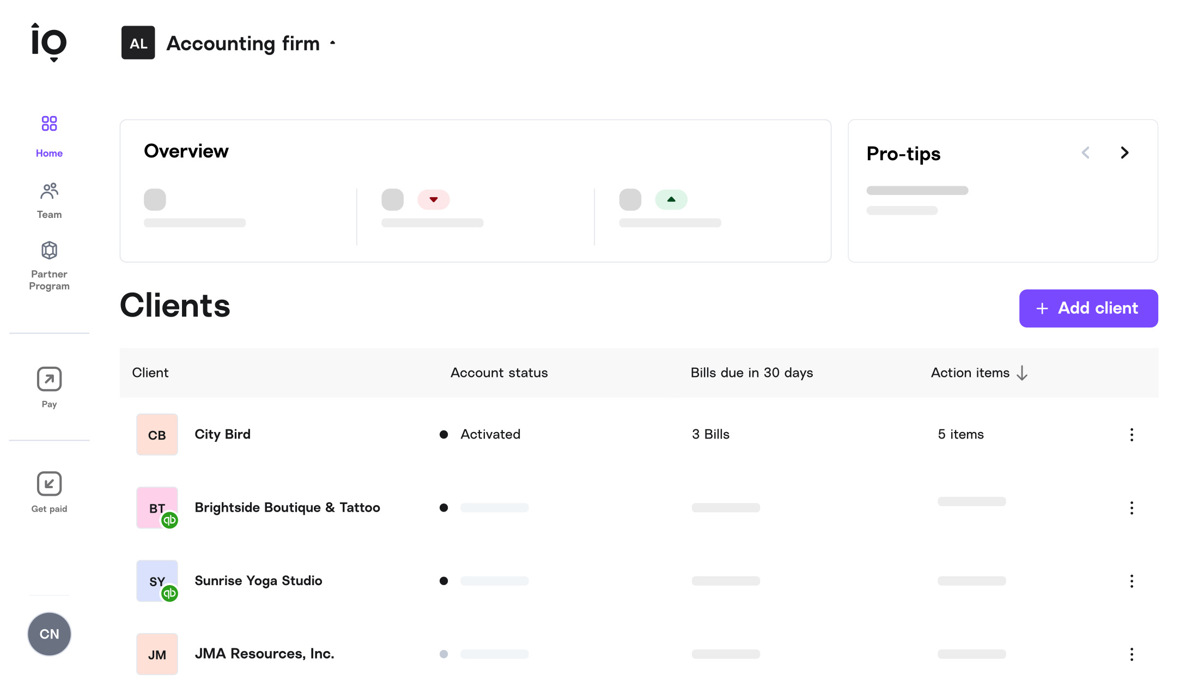The height and width of the screenshot is (681, 1192).
Task: Click the io logo at top left
Action: click(x=49, y=42)
